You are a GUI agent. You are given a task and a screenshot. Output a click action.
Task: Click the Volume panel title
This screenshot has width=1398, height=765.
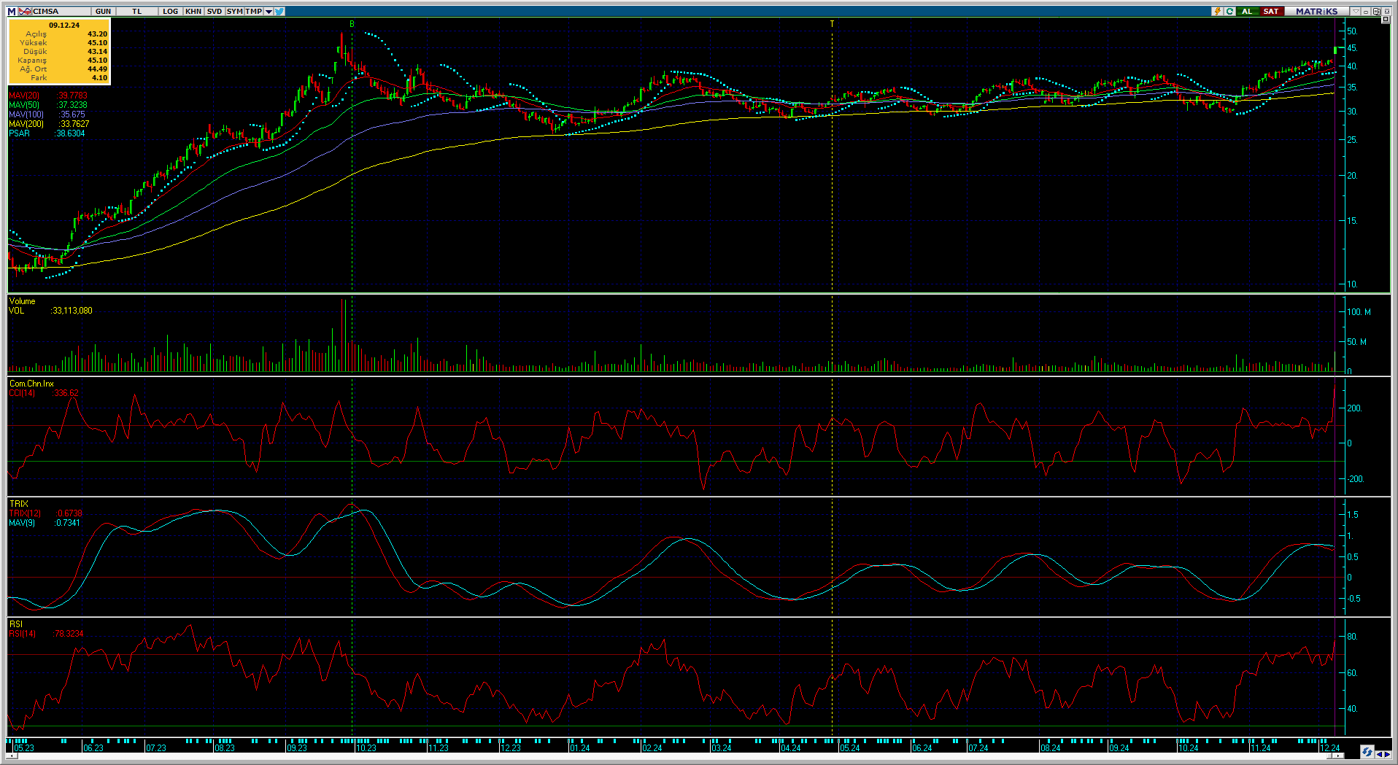click(22, 301)
